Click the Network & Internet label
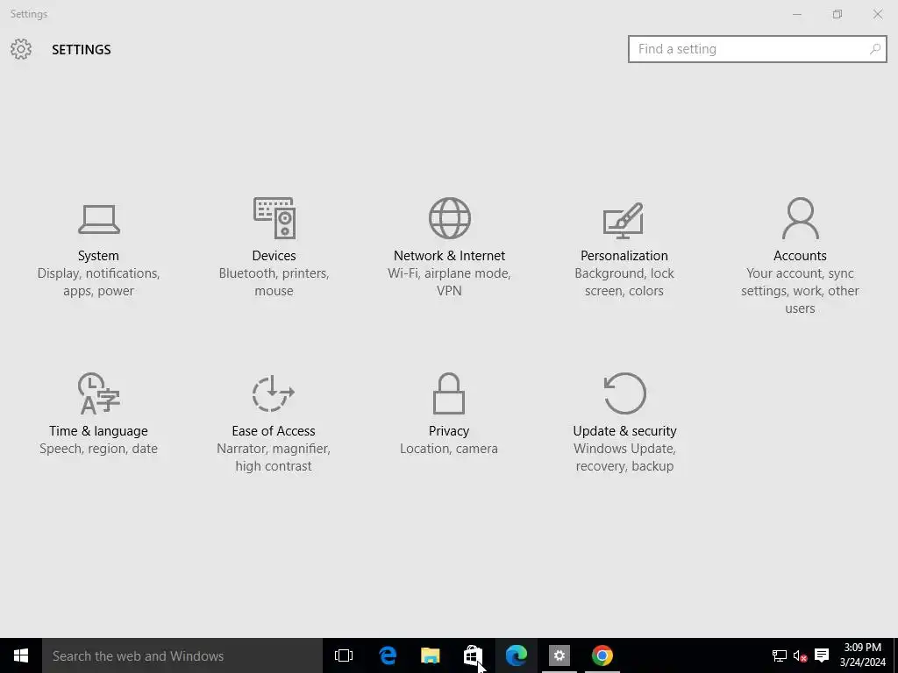This screenshot has height=673, width=898. coord(449,256)
